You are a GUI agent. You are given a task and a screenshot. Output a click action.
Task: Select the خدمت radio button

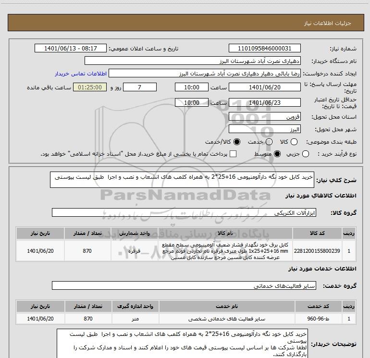269,142
